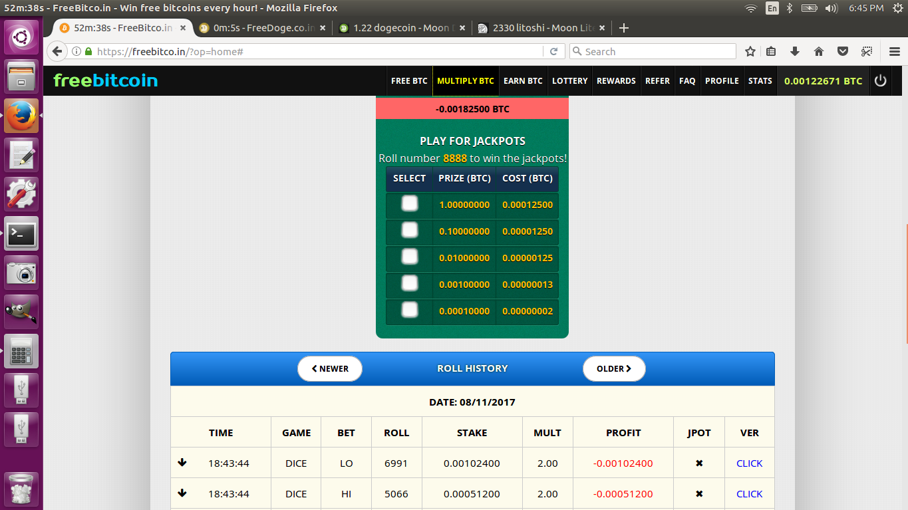Expand details arrow for roll 5066
The image size is (908, 510).
[x=182, y=493]
